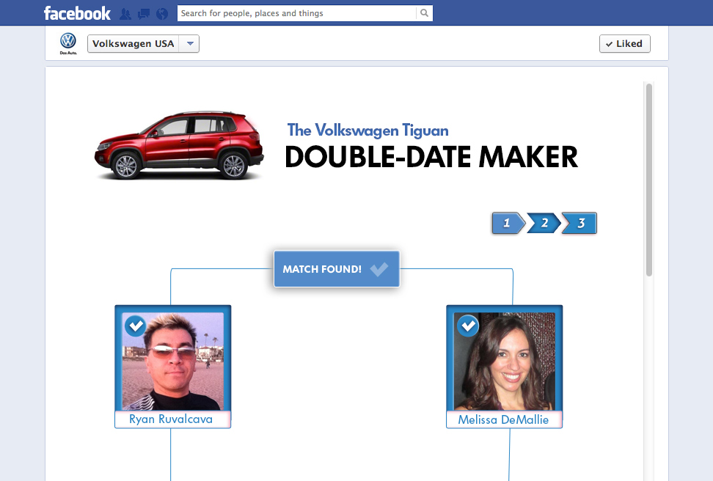Viewport: 713px width, 481px height.
Task: Click the Volkswagen logo icon
Action: (x=68, y=43)
